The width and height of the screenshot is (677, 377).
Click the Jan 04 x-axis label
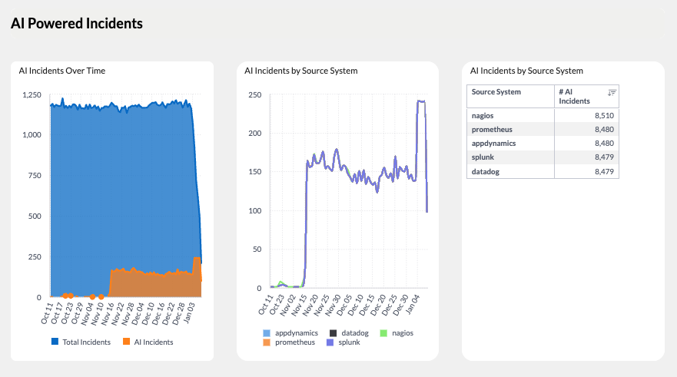pos(413,305)
